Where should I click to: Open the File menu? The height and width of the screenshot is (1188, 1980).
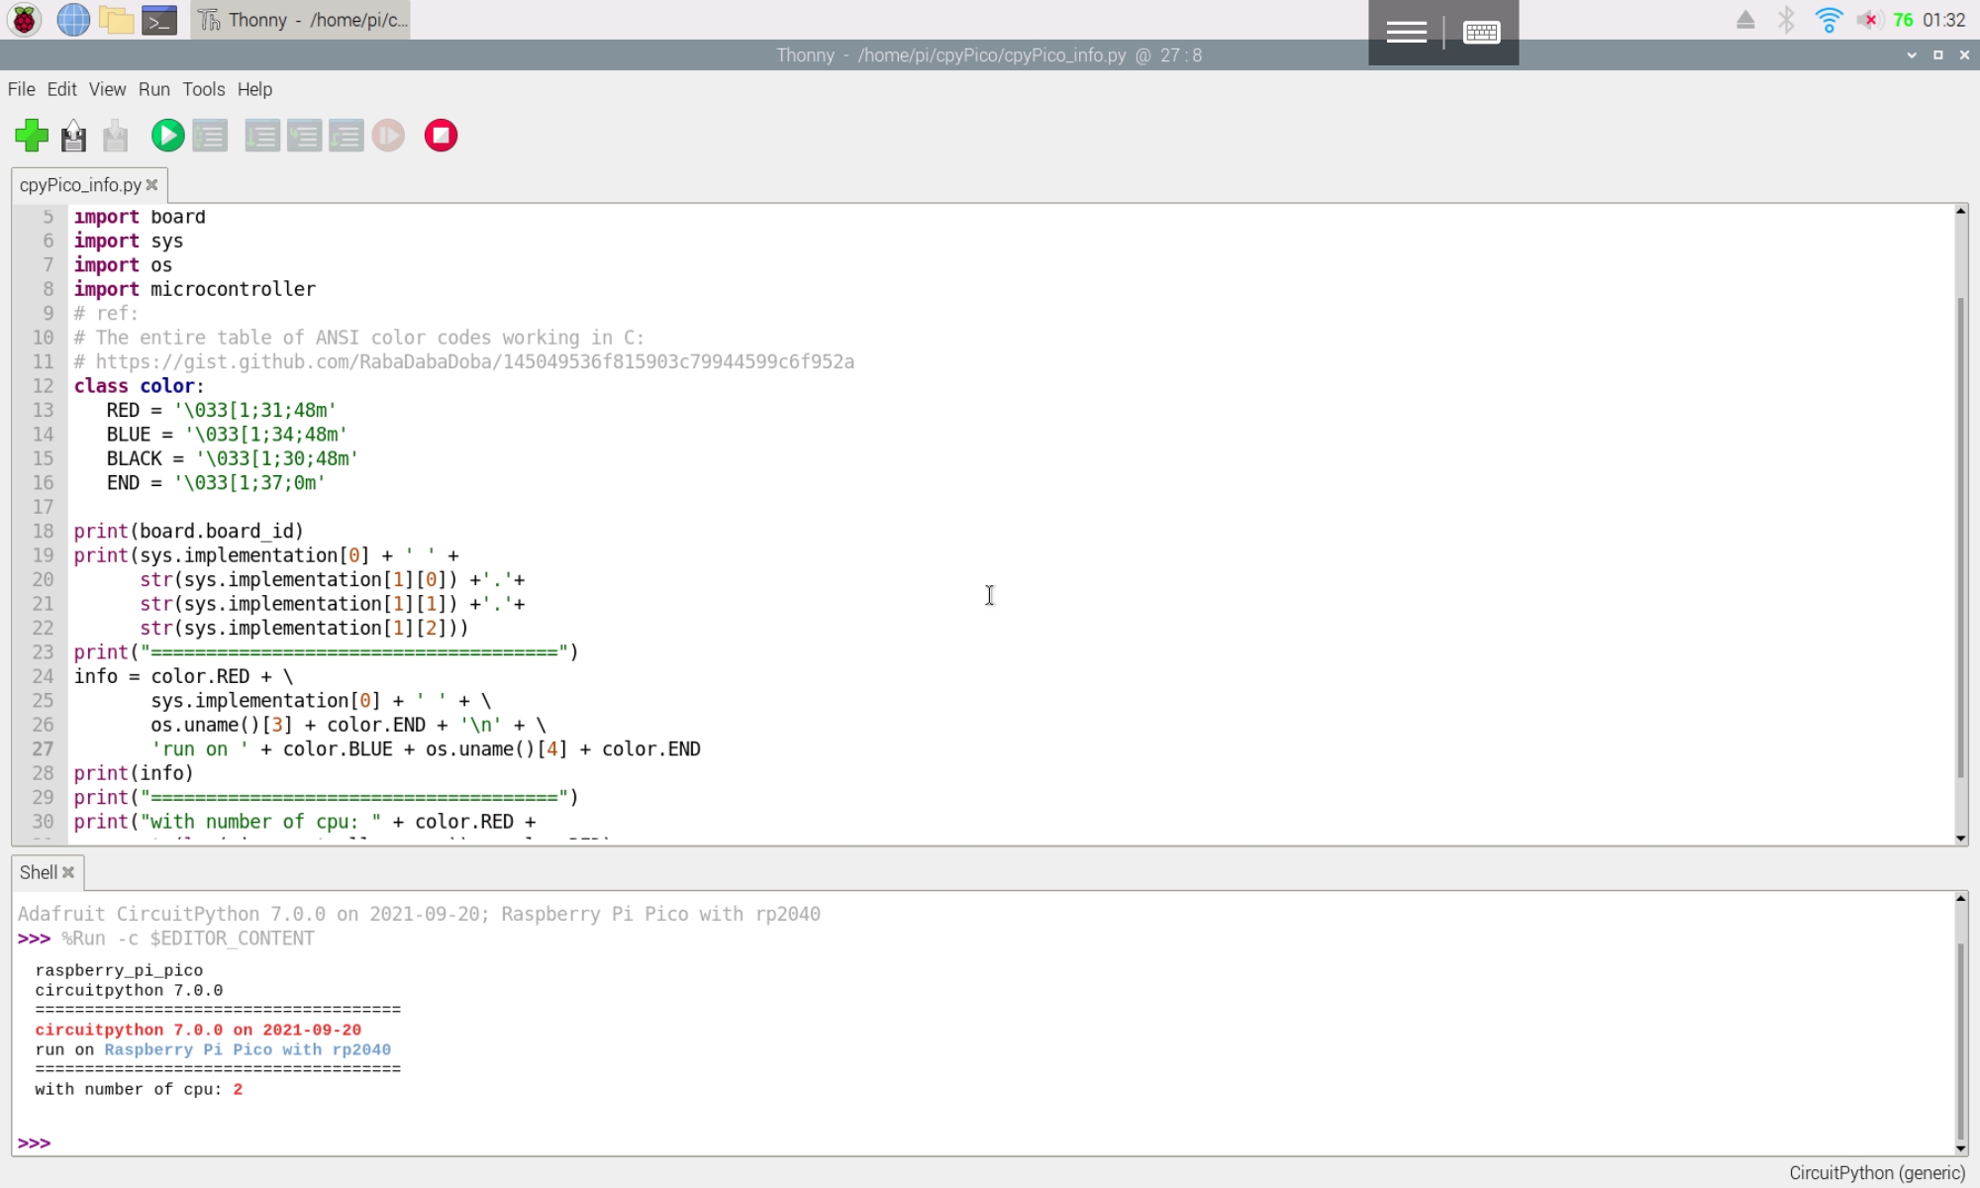point(21,89)
